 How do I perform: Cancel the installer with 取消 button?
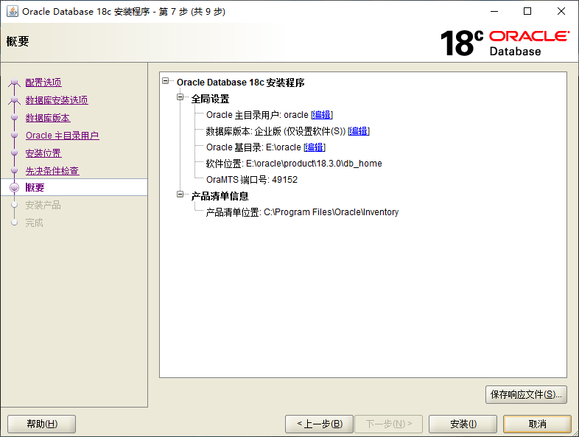click(x=537, y=424)
